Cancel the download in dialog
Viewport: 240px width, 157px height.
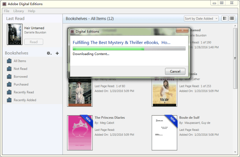[x=175, y=71]
